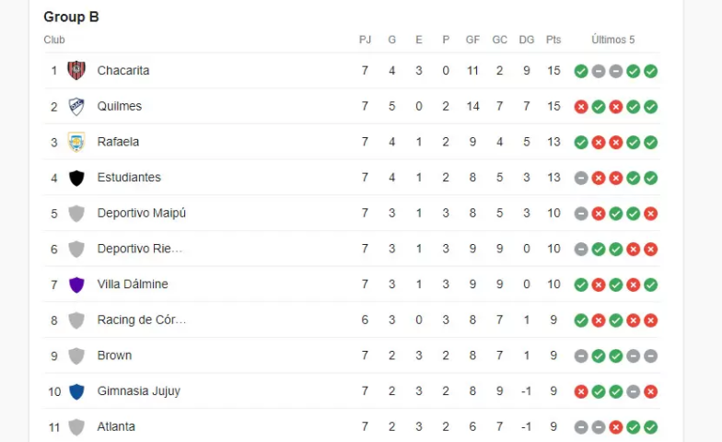The height and width of the screenshot is (442, 722).
Task: Click the gray Atlanta shield icon
Action: [x=76, y=427]
